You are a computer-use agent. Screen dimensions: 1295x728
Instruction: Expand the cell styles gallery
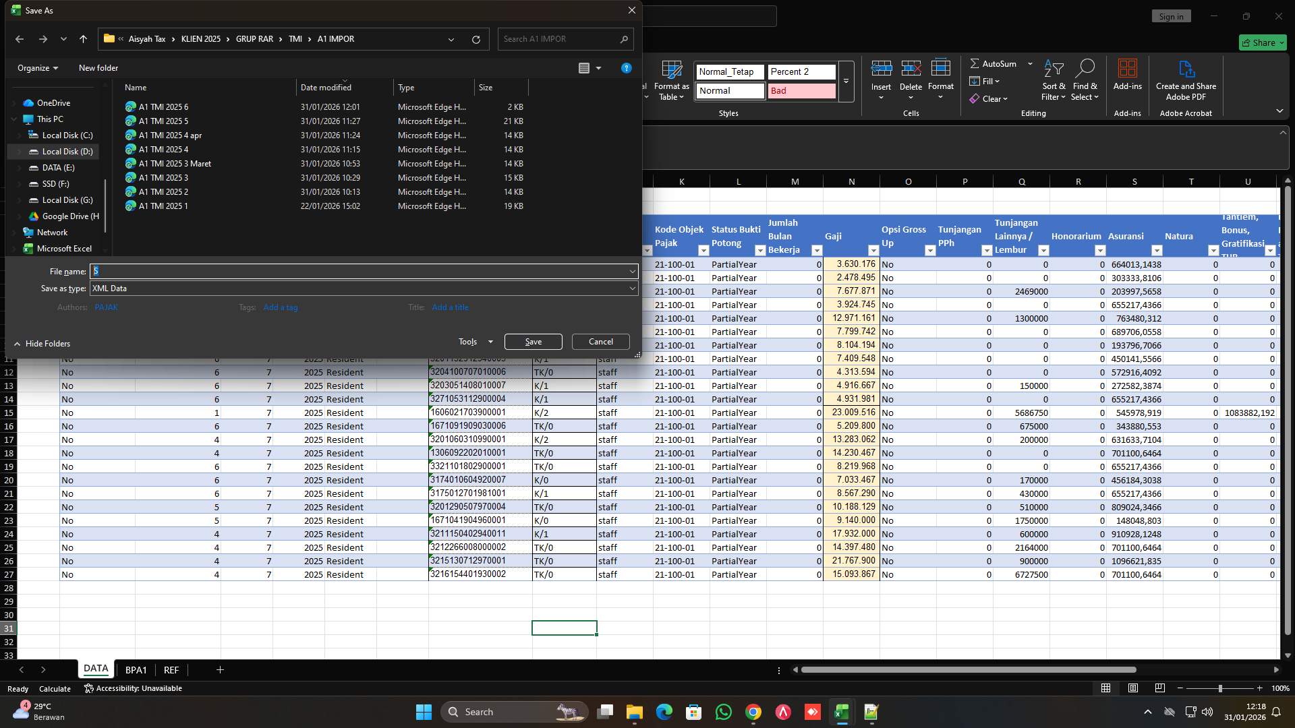846,82
